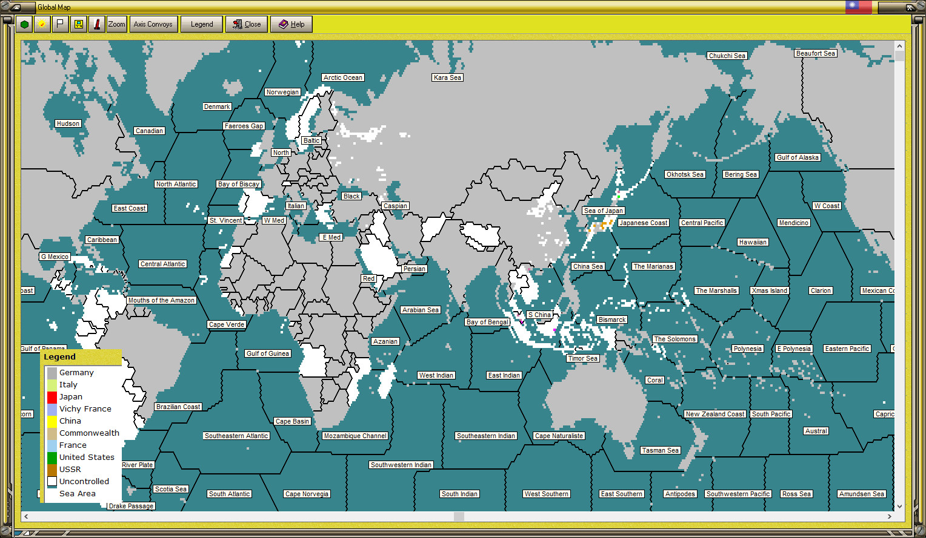926x538 pixels.
Task: Select the Tasman Sea label
Action: point(661,450)
